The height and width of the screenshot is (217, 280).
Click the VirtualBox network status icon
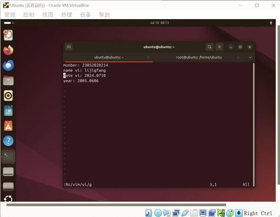pyautogui.click(x=176, y=213)
